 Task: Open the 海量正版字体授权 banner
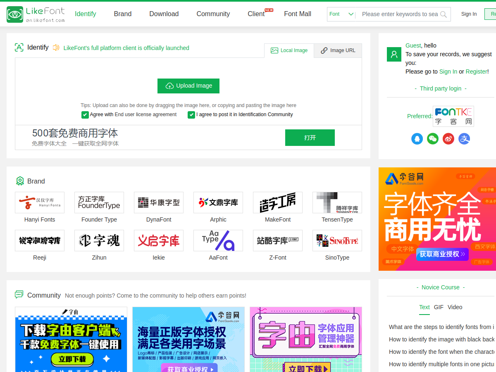(x=188, y=339)
